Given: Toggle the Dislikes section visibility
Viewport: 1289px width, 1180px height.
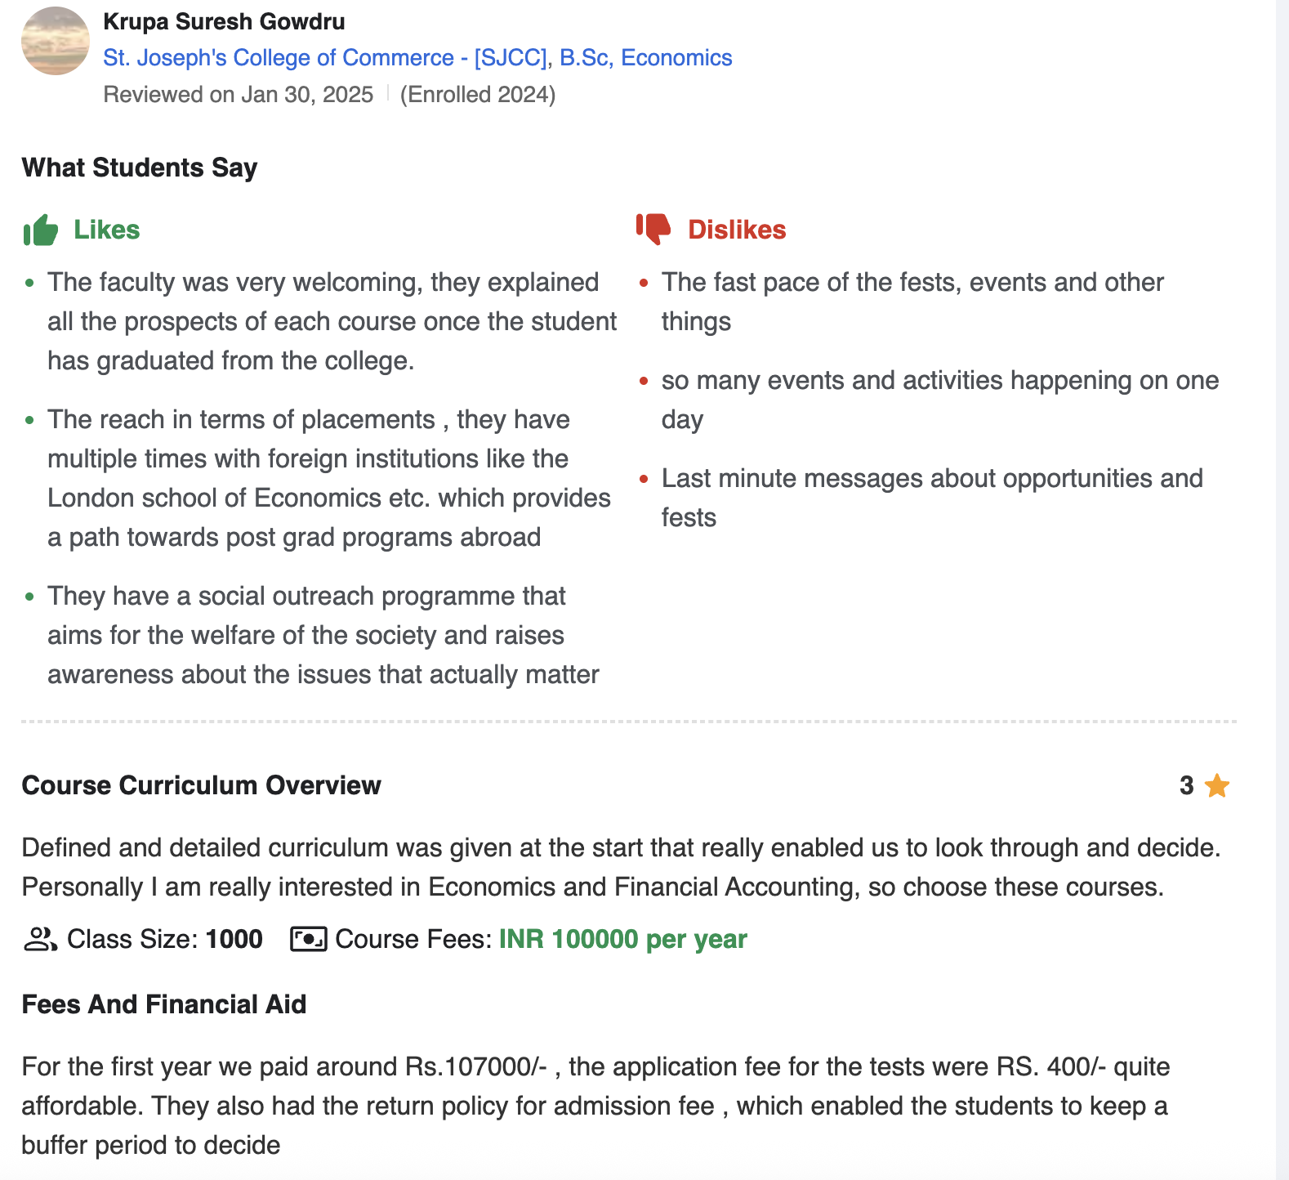Looking at the screenshot, I should [736, 230].
